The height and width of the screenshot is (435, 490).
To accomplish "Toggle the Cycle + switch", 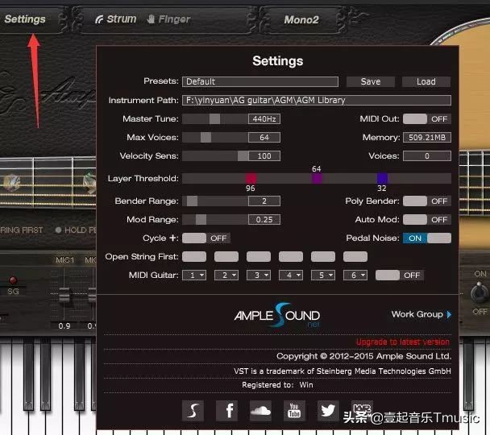I will pos(206,238).
